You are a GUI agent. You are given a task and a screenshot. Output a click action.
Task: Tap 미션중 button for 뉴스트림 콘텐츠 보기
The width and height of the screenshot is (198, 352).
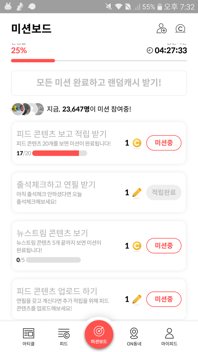point(164,246)
